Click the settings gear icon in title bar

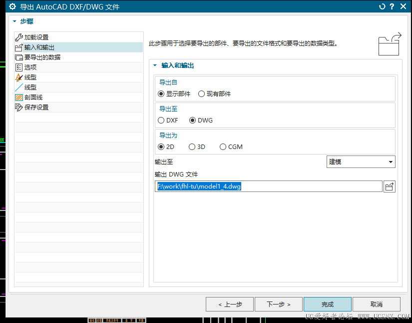(x=12, y=6)
